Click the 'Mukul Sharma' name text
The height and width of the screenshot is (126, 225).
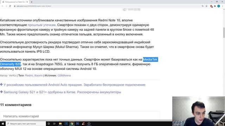(x=67, y=47)
